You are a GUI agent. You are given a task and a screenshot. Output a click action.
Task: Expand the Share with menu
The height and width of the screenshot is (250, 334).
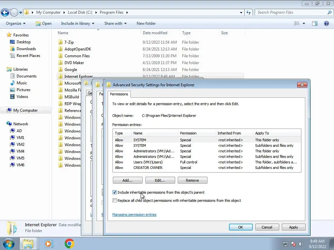pyautogui.click(x=115, y=23)
